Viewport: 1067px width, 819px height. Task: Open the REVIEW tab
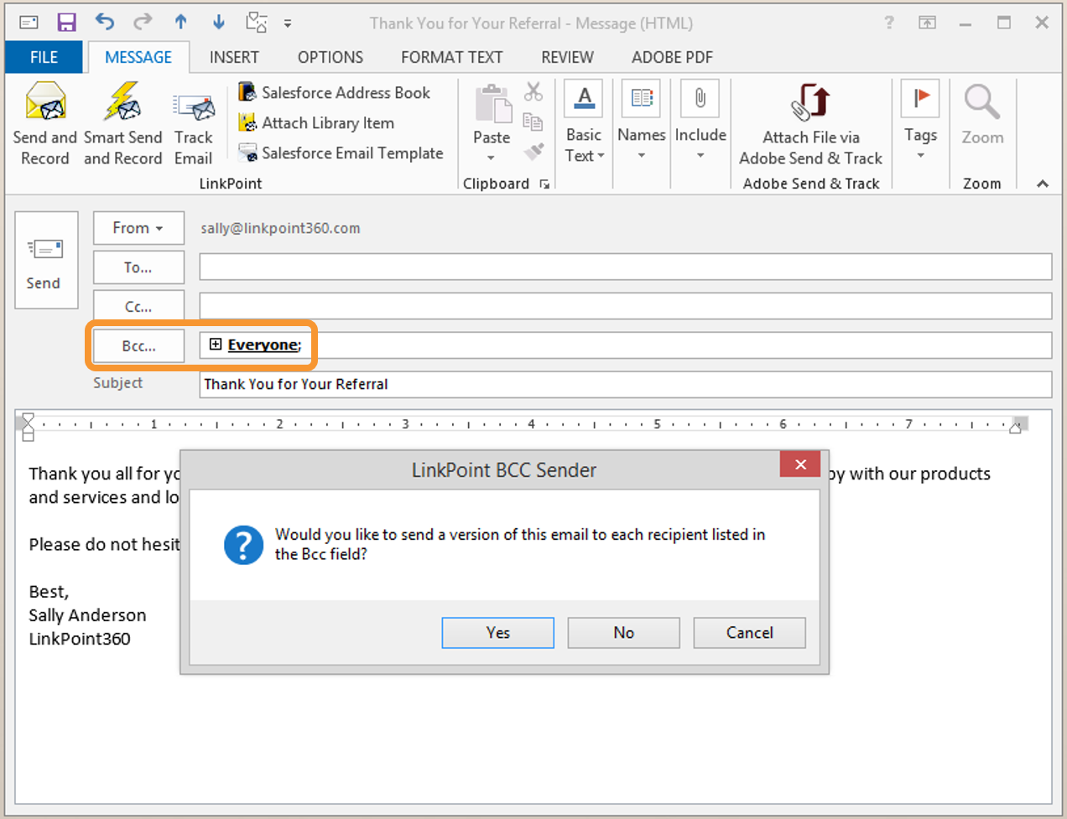coord(567,57)
